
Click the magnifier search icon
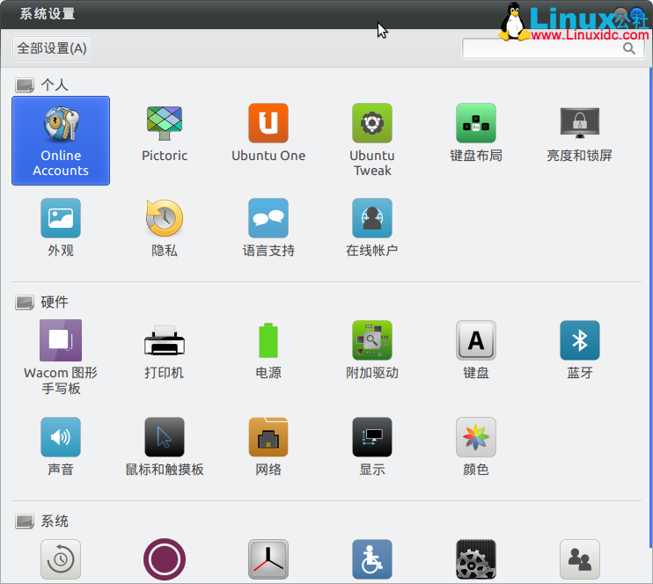(629, 48)
